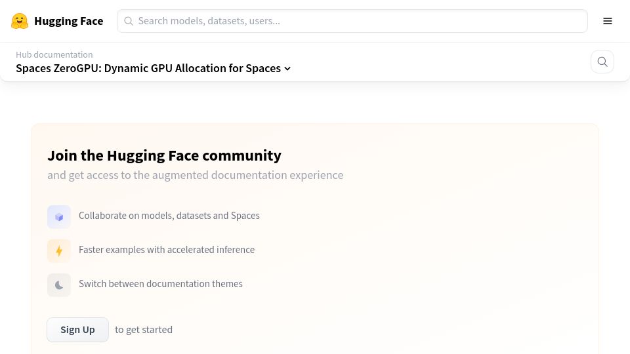Open the documentation search button
The width and height of the screenshot is (630, 354).
click(602, 62)
